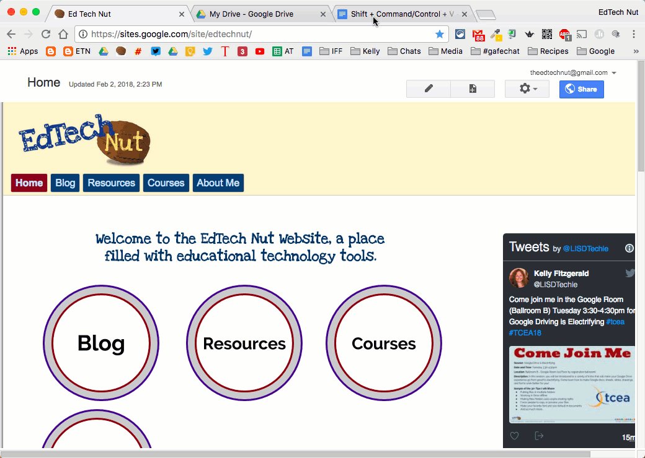645x458 pixels.
Task: Go to the Blog navigation item
Action: (65, 183)
